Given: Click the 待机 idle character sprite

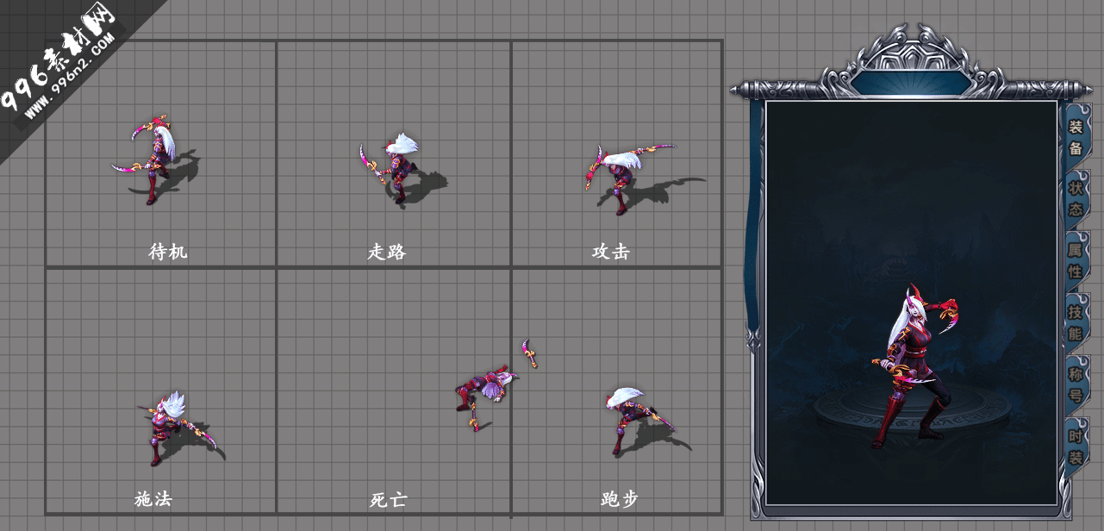Looking at the screenshot, I should click(153, 160).
